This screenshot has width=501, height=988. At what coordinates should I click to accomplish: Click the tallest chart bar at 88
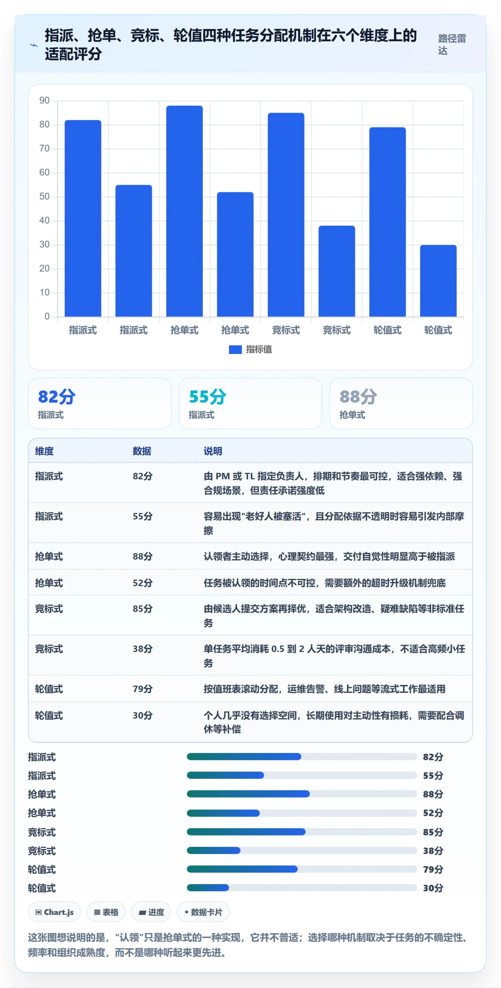pos(184,211)
